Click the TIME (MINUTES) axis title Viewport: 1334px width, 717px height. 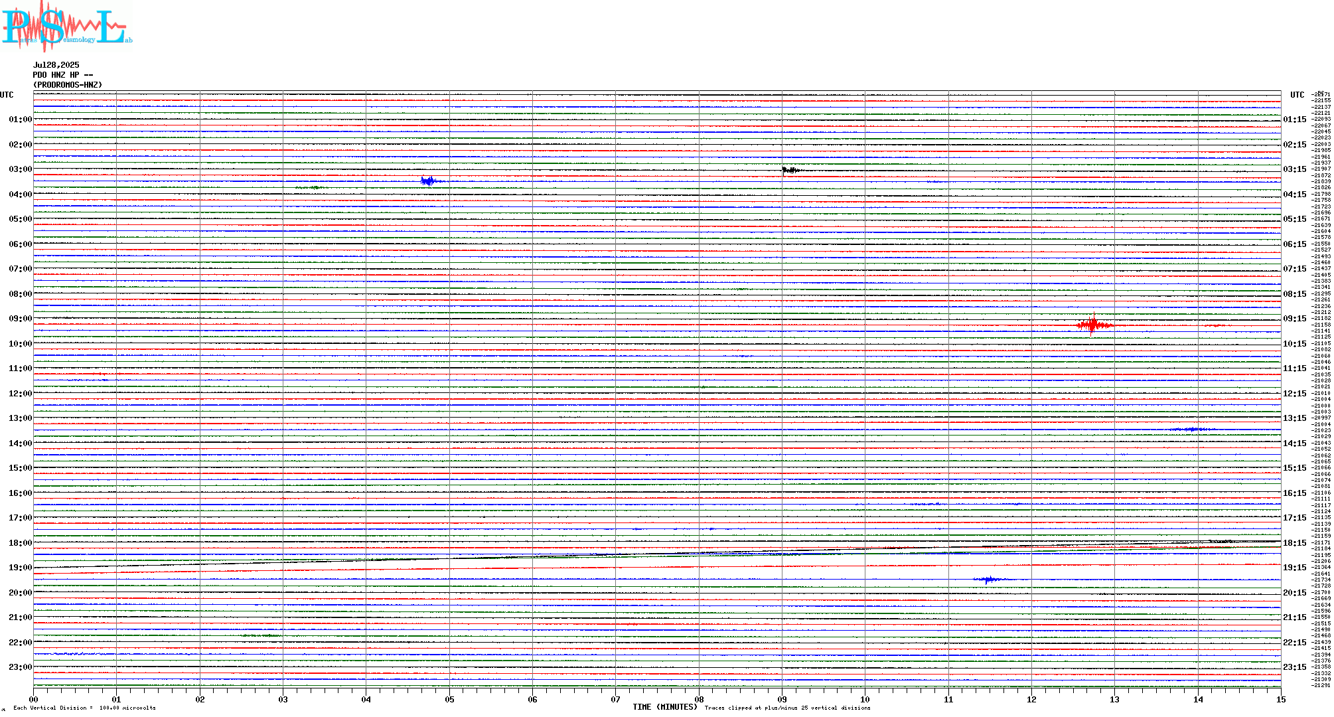click(x=665, y=707)
